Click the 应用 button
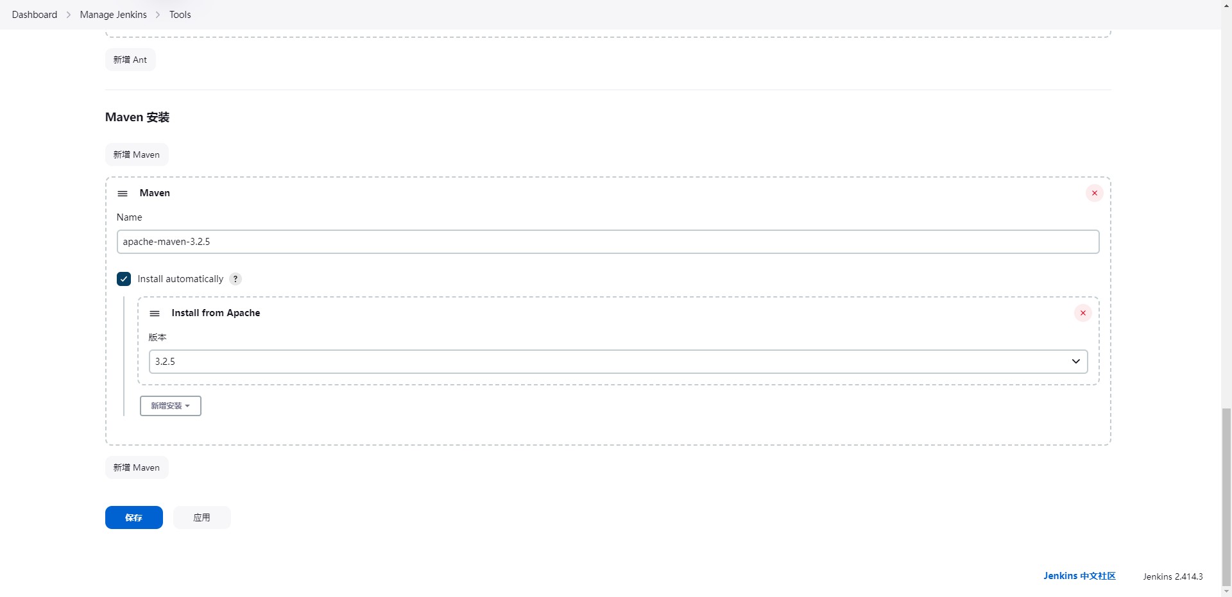The height and width of the screenshot is (597, 1232). coord(201,517)
